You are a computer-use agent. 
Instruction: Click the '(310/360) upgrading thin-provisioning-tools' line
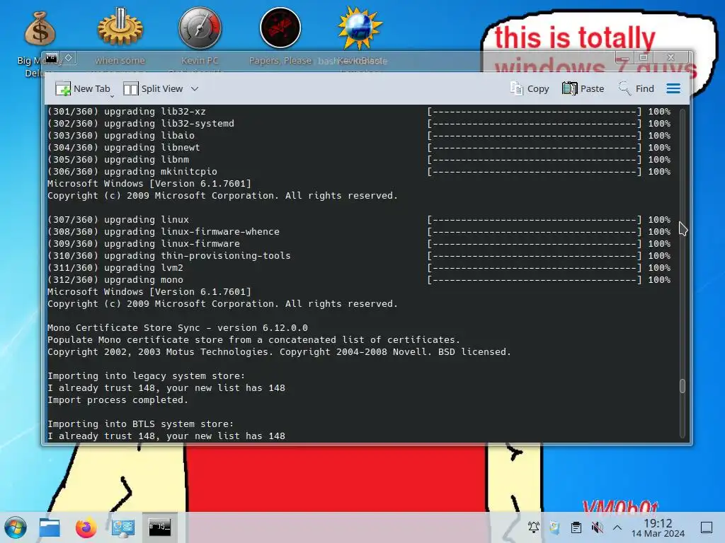359,256
